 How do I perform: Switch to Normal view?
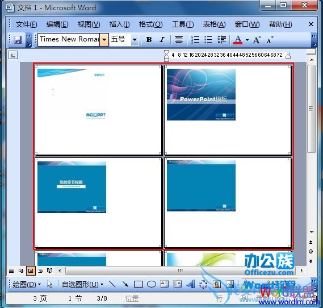(x=11, y=270)
